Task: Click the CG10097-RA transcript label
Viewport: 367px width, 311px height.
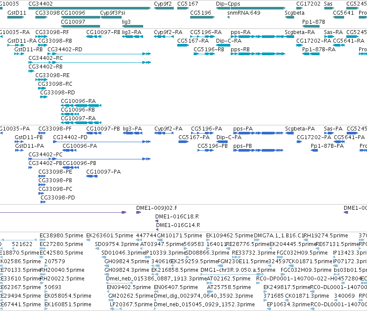Action: coord(78,118)
